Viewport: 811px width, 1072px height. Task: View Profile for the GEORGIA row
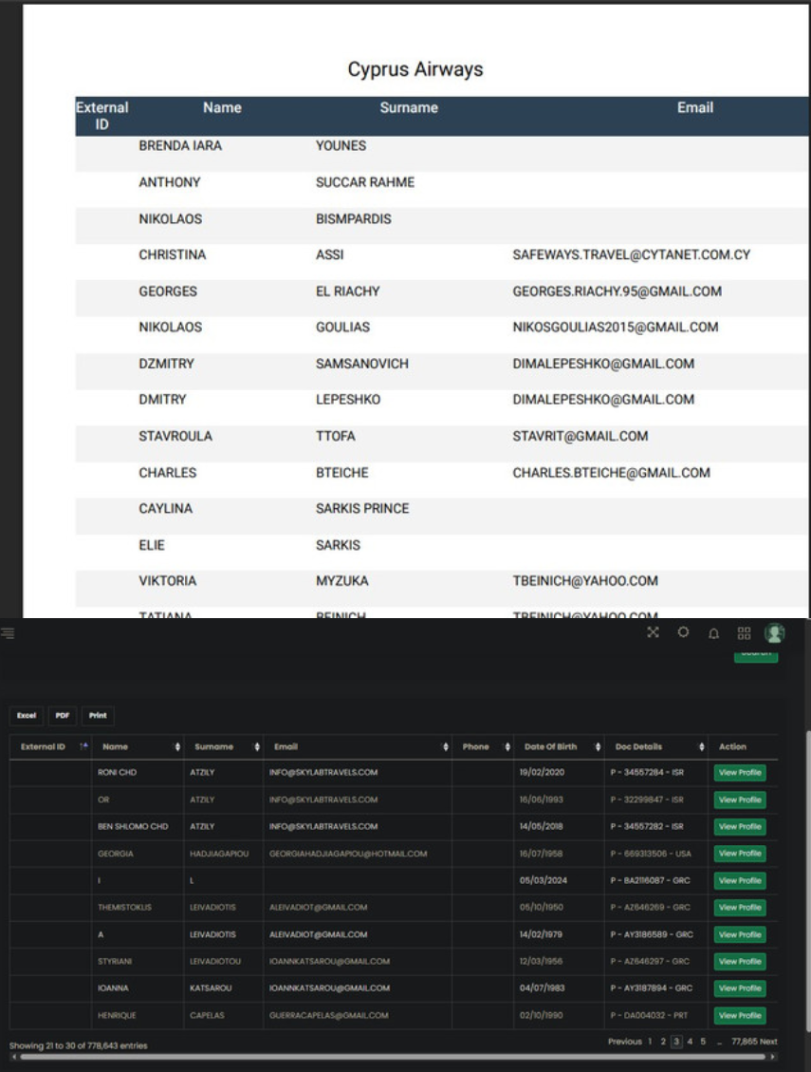click(740, 854)
